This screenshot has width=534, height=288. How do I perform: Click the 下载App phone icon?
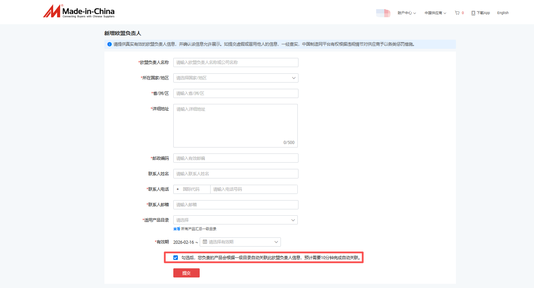(x=473, y=12)
